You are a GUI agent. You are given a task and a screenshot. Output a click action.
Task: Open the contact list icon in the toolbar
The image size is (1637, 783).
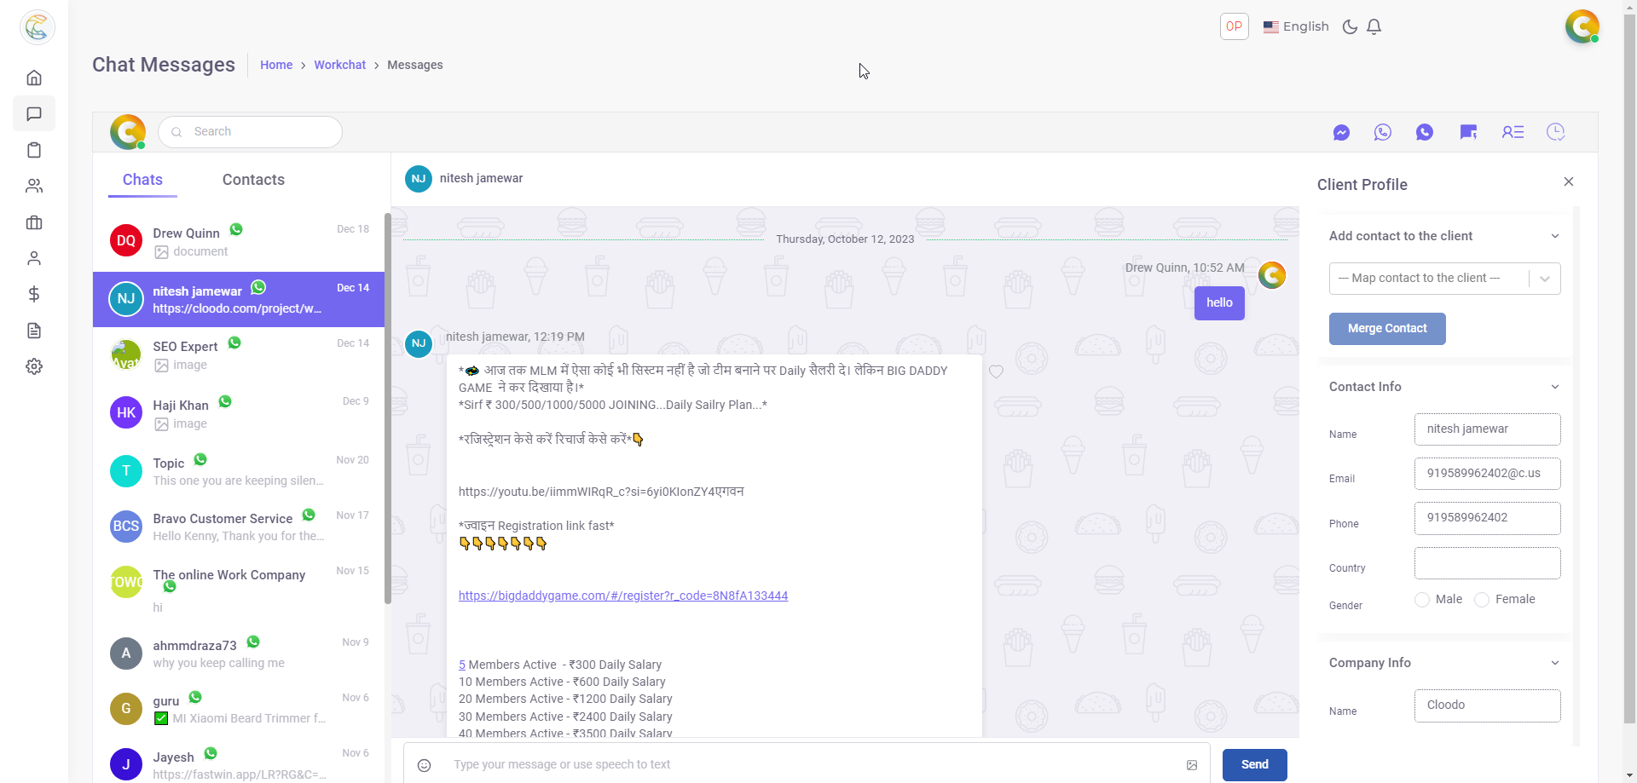[x=1513, y=132]
